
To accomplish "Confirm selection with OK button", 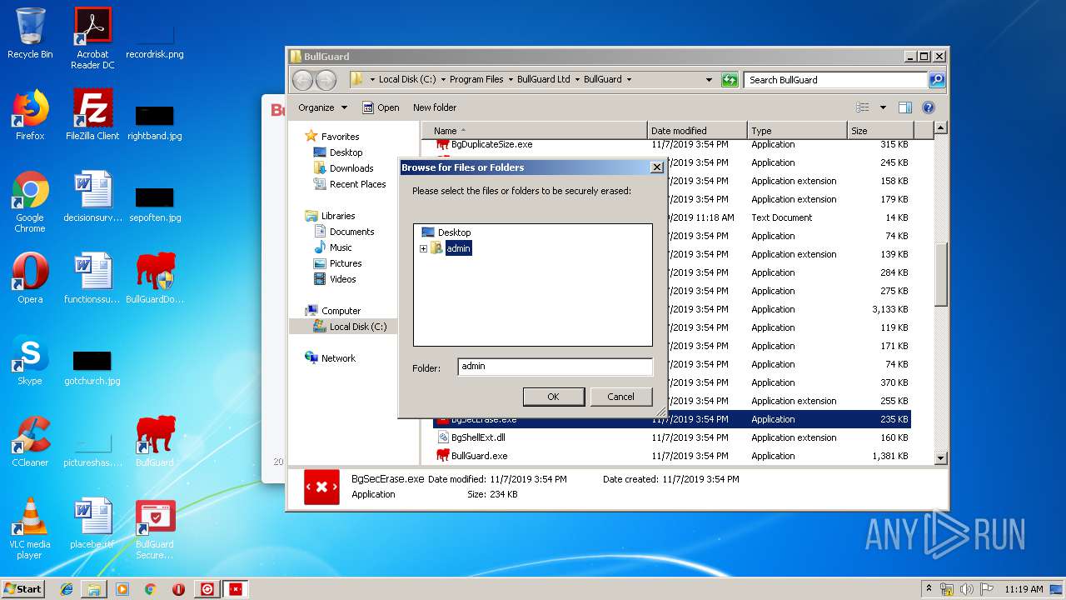I will [553, 397].
